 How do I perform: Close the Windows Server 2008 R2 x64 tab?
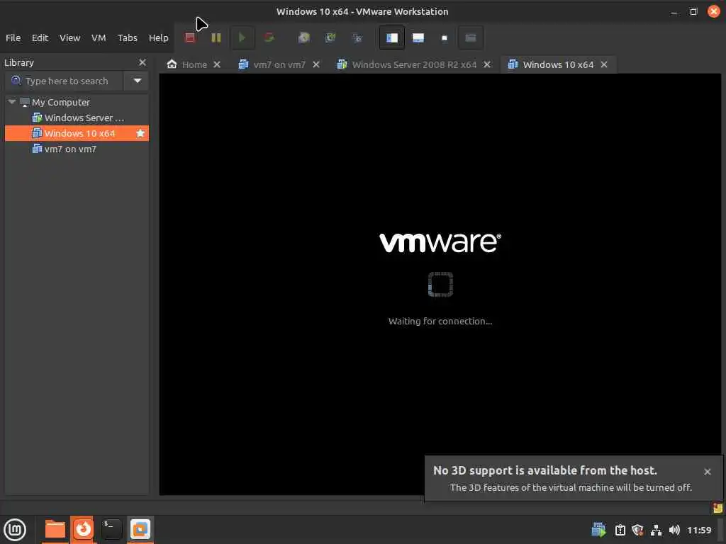[x=486, y=64]
